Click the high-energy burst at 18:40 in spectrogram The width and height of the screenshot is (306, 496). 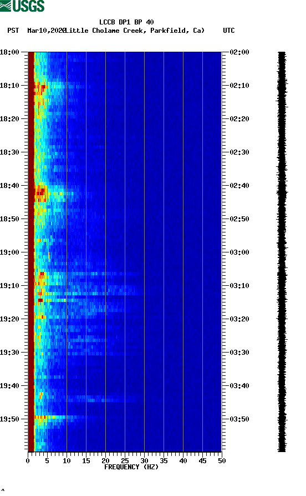pyautogui.click(x=40, y=192)
